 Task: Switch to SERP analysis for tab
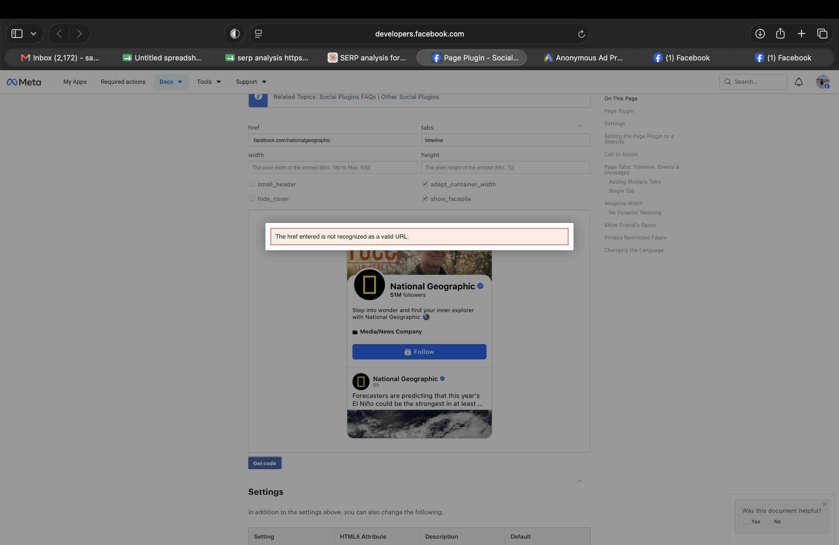click(367, 58)
